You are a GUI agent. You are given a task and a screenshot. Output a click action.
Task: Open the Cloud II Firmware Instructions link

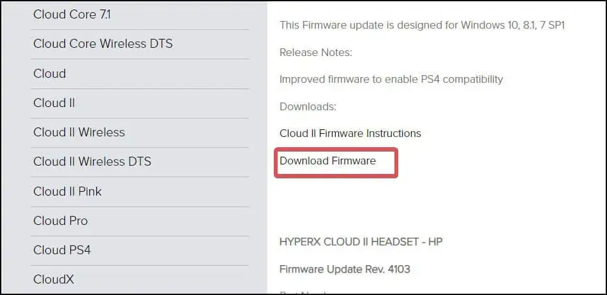coord(350,134)
